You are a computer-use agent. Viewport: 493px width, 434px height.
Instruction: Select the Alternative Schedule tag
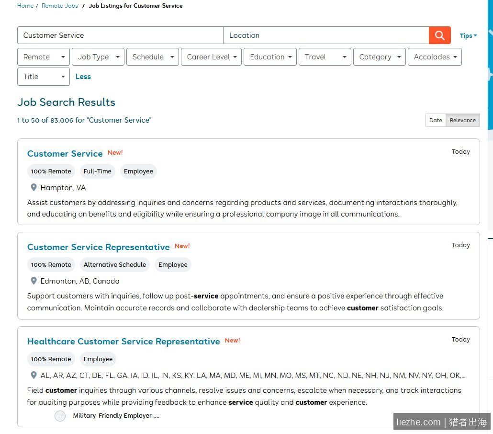pos(115,265)
